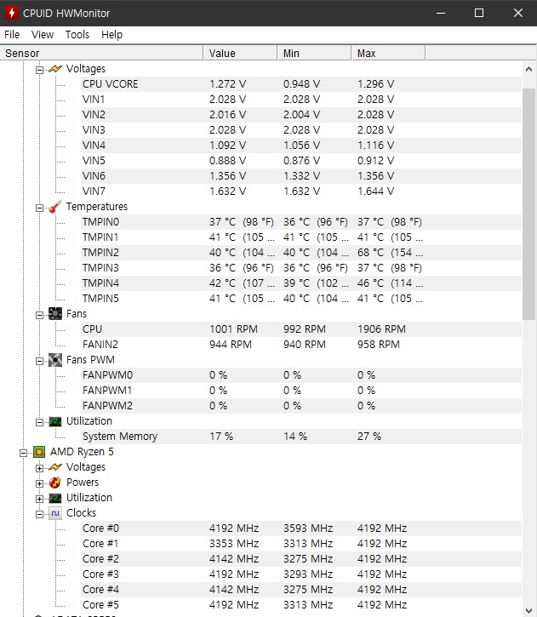
Task: Collapse the AMD Ryzen 5 tree node
Action: pos(24,452)
